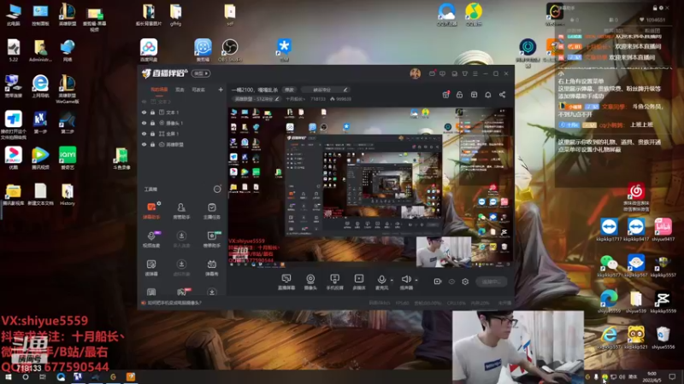The width and height of the screenshot is (684, 384).
Task: Toggle preview eye icon near settings gear
Action: (x=451, y=282)
